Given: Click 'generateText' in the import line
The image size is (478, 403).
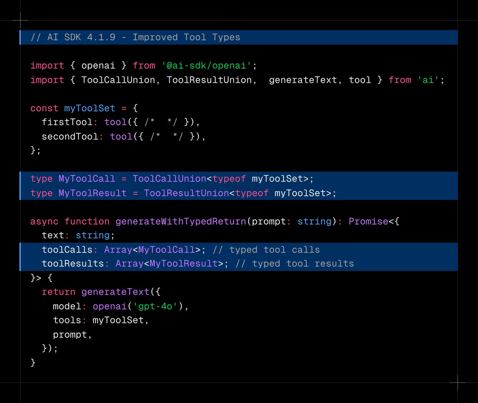Looking at the screenshot, I should (303, 80).
